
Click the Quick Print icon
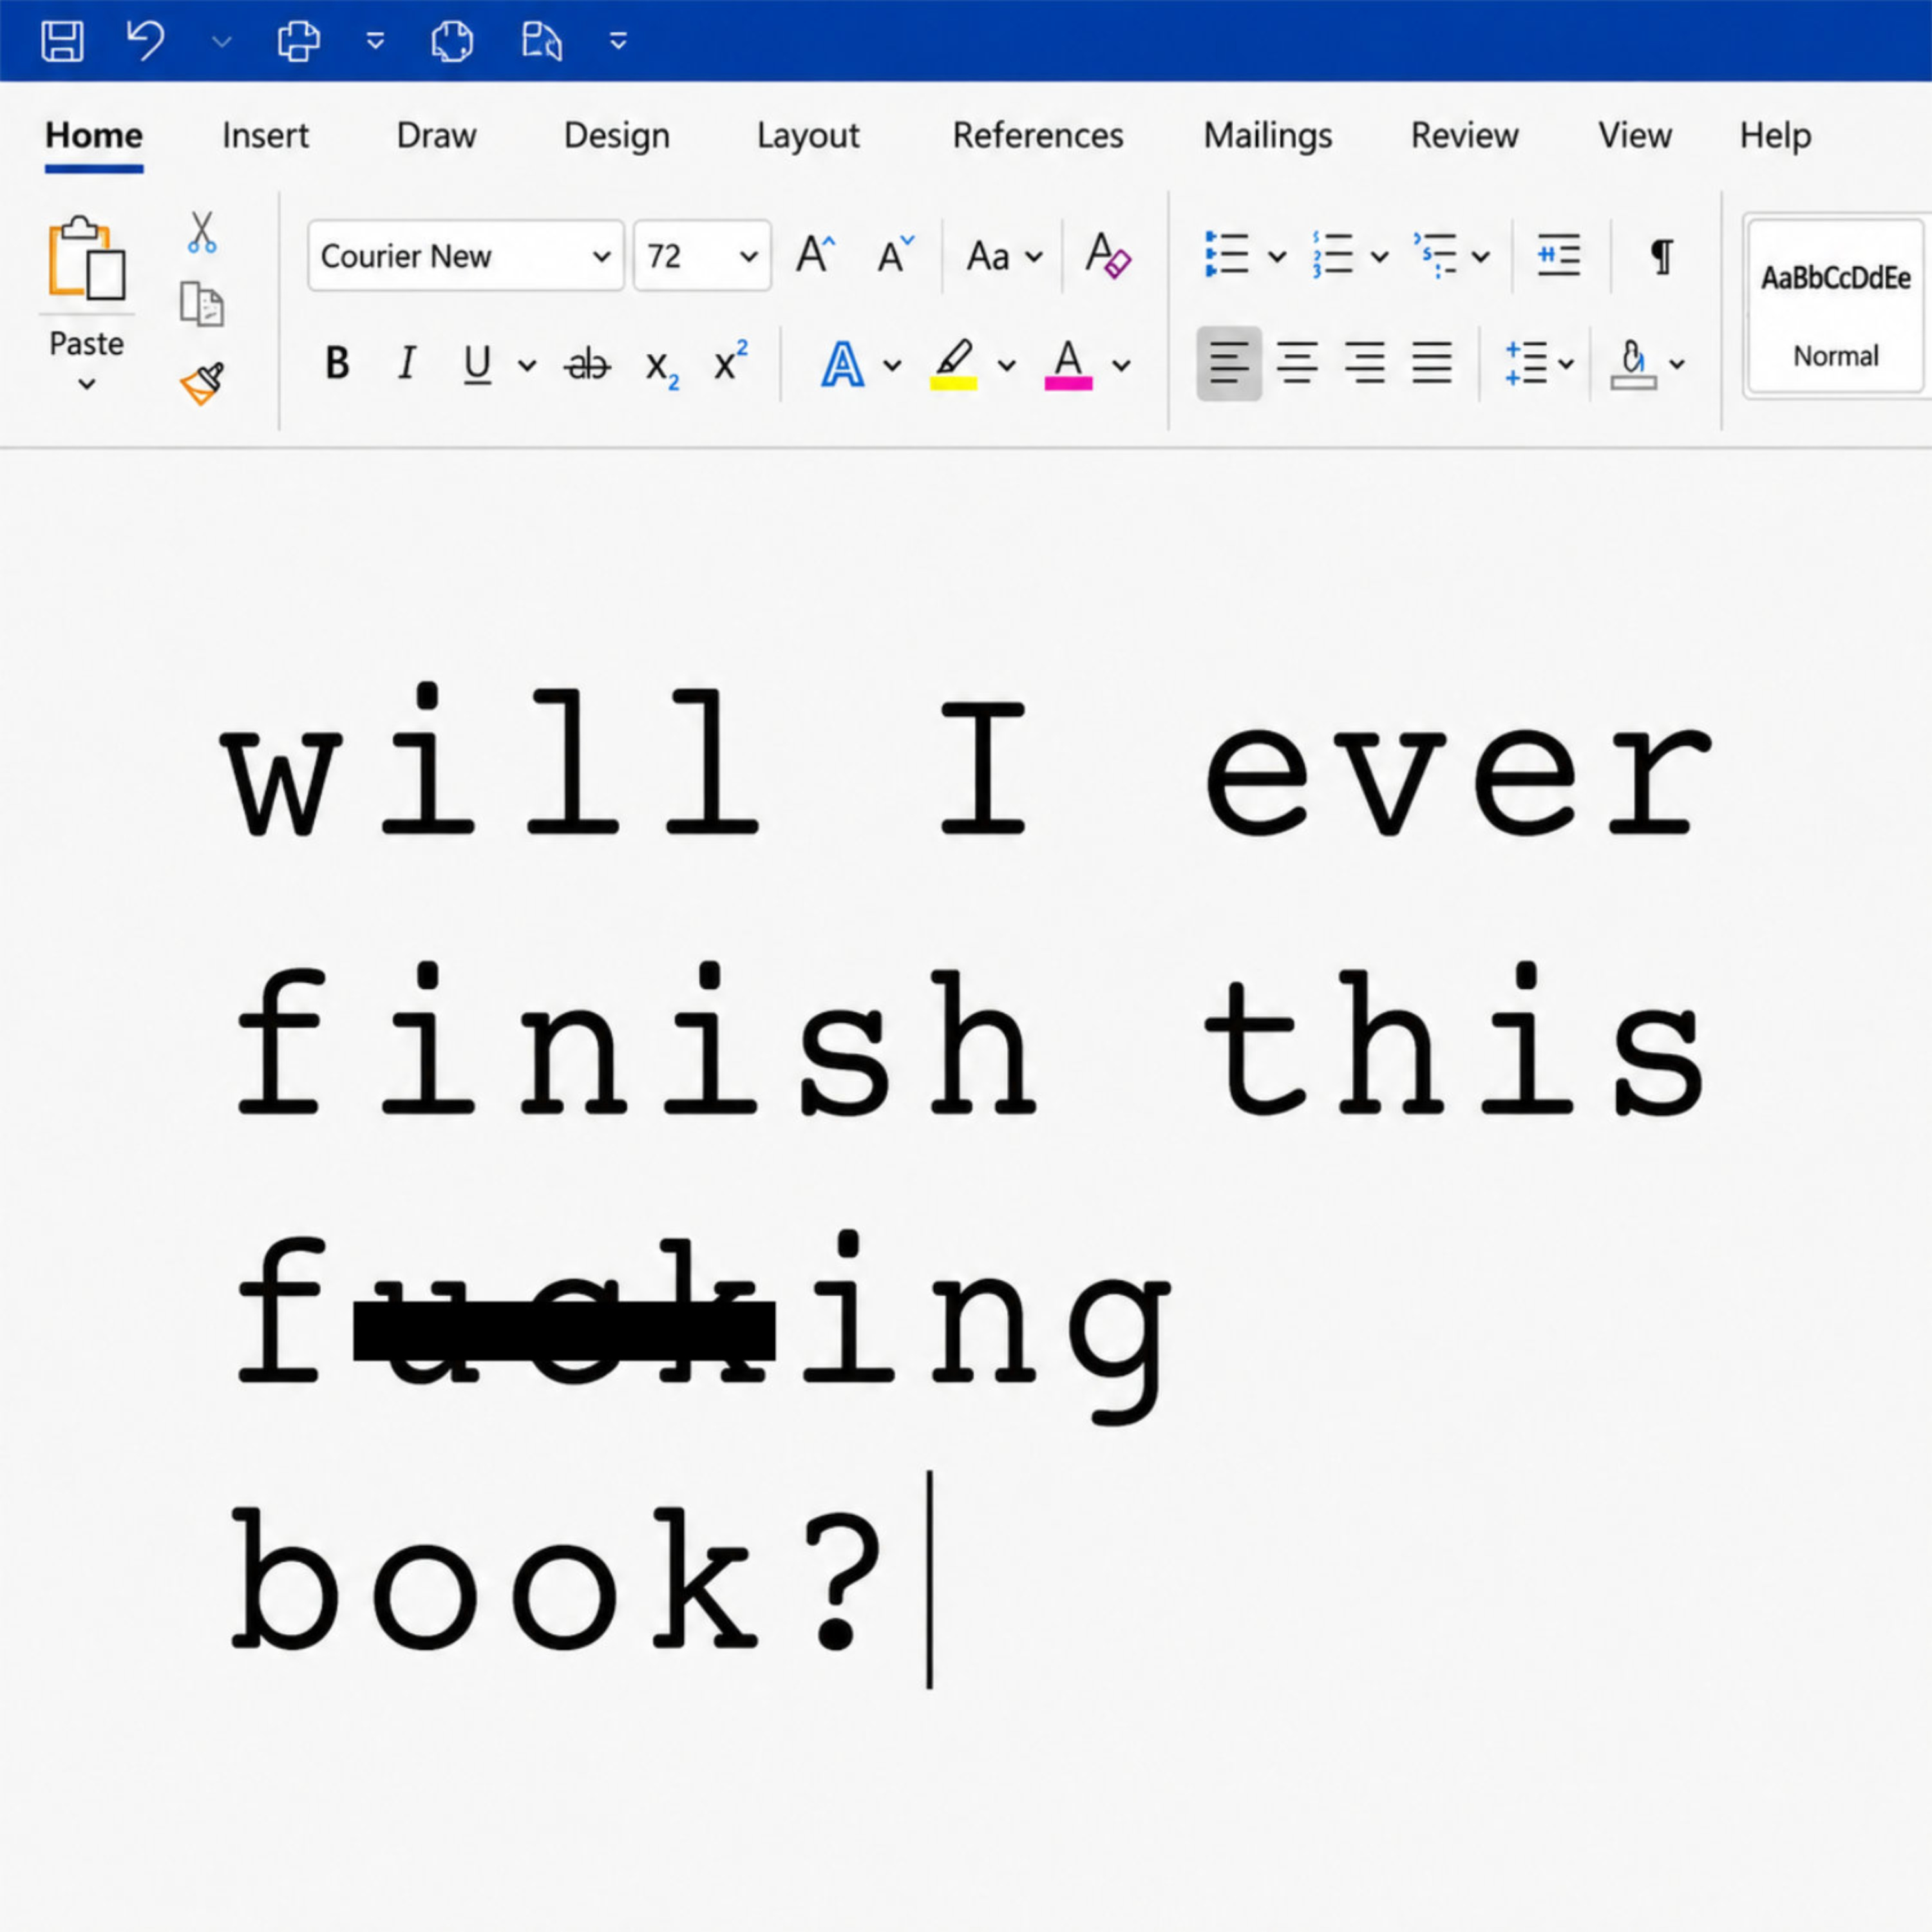298,41
